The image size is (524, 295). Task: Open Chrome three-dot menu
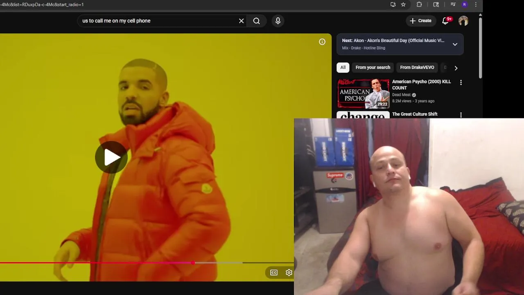pyautogui.click(x=476, y=5)
